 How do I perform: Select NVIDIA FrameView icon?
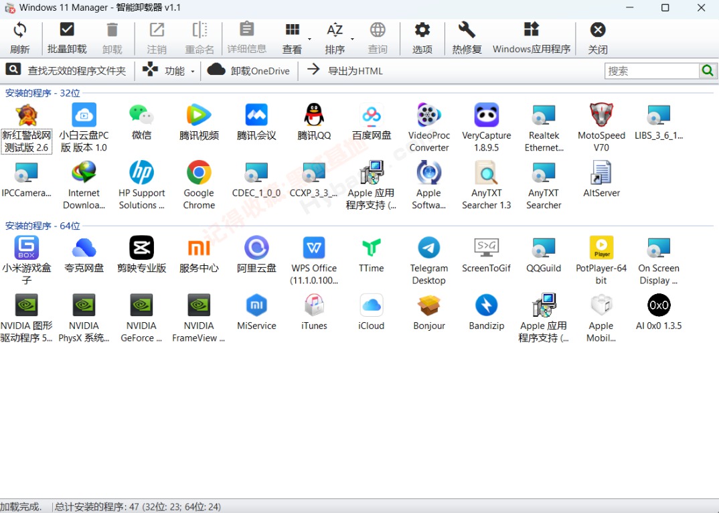(x=199, y=305)
